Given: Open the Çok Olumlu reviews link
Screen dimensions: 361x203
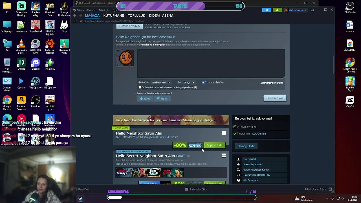Looking at the screenshot, I should click(x=259, y=134).
